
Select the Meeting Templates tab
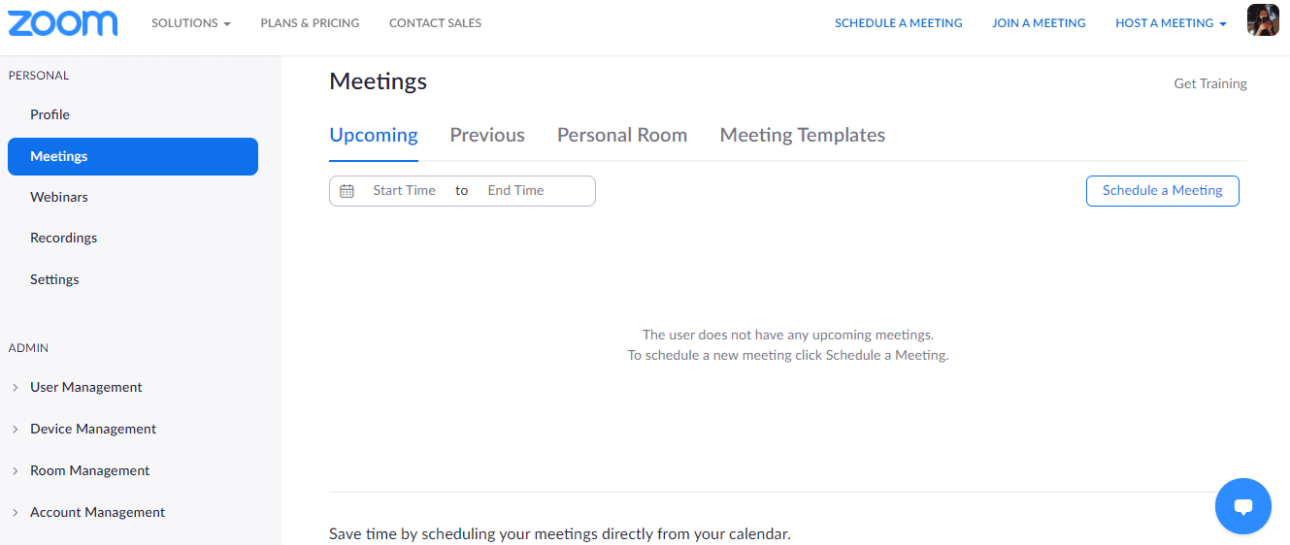coord(802,136)
